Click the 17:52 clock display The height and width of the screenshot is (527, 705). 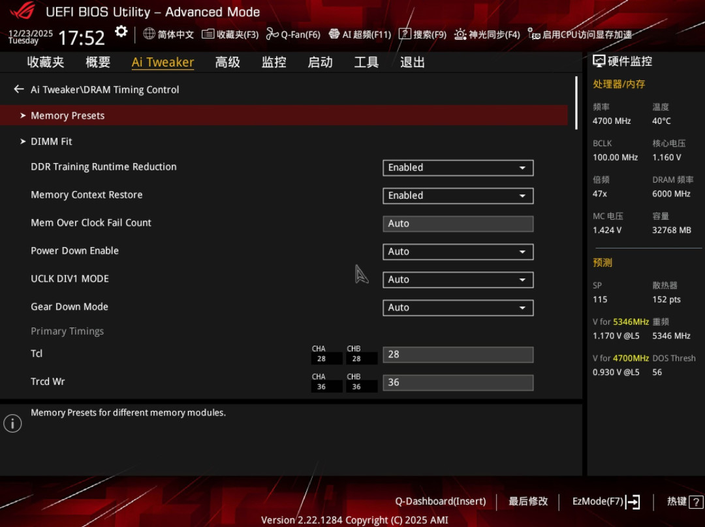(x=82, y=37)
